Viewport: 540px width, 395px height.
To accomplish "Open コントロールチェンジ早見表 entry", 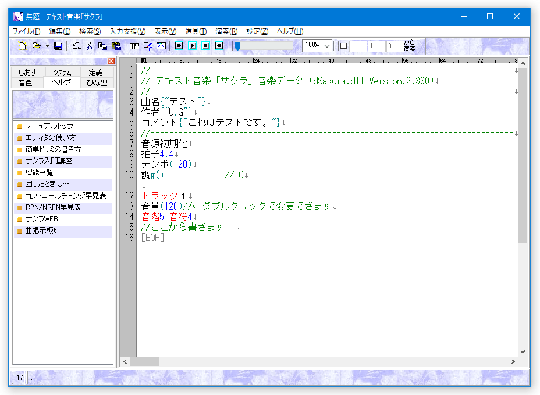I will coord(63,196).
